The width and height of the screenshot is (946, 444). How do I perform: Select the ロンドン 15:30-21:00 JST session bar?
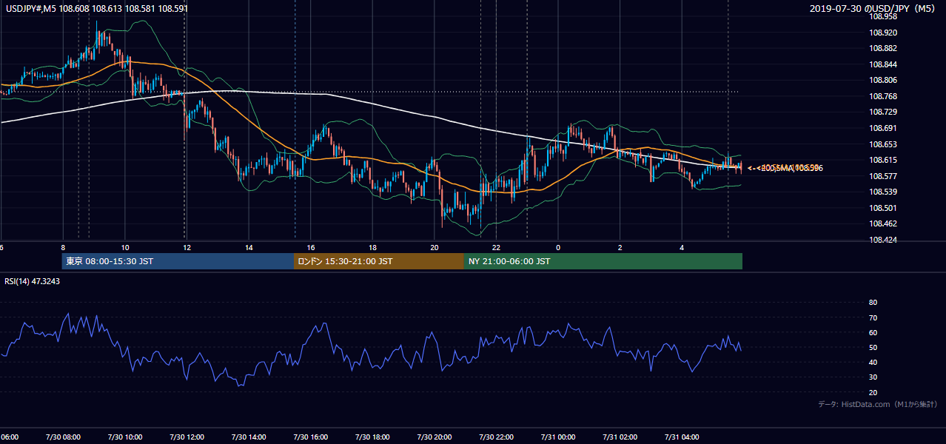(x=379, y=261)
